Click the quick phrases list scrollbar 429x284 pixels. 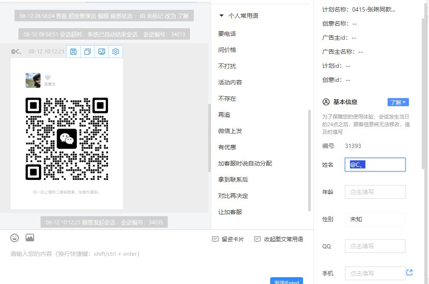(x=309, y=161)
